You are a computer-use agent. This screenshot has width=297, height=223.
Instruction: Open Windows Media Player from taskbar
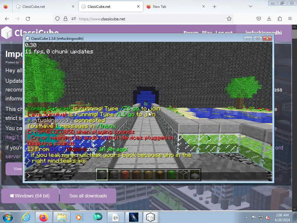pos(79,217)
